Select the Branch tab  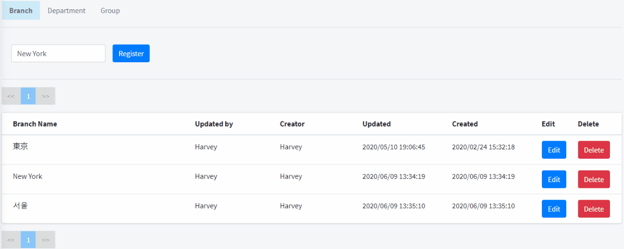coord(21,10)
